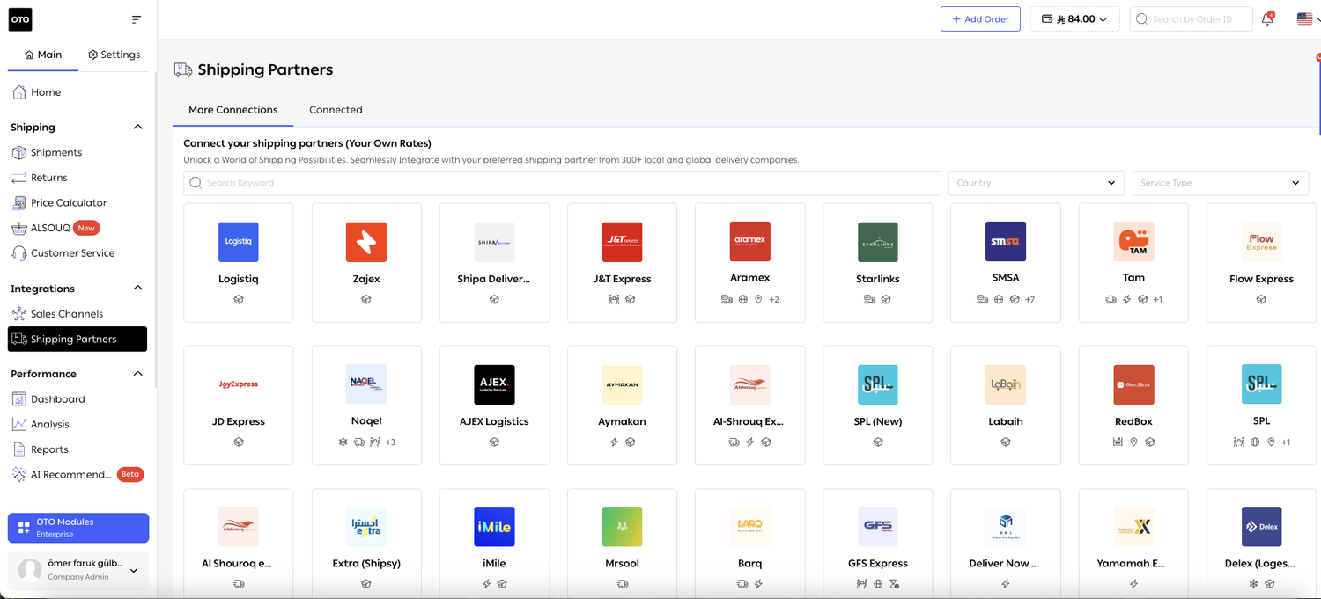Click the Tam logo
The width and height of the screenshot is (1321, 599).
pyautogui.click(x=1133, y=242)
